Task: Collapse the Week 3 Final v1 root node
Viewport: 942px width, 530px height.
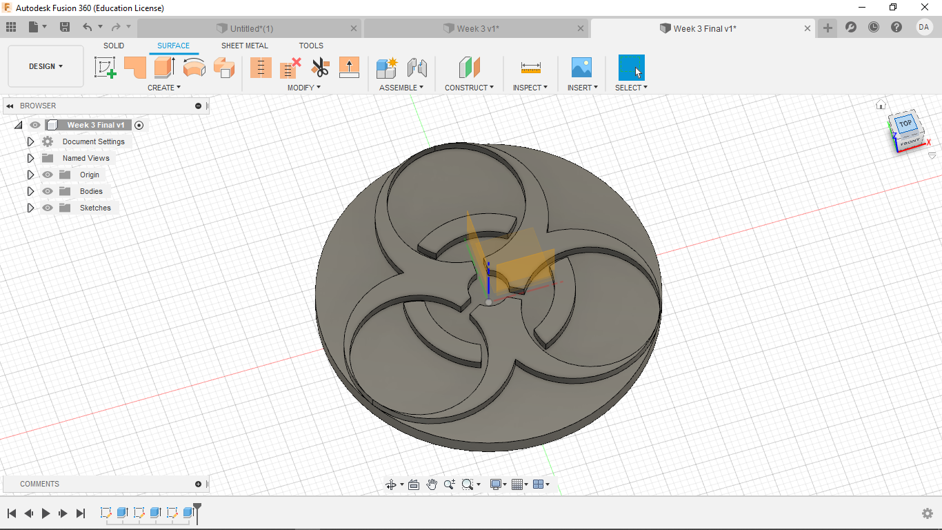Action: pos(18,125)
